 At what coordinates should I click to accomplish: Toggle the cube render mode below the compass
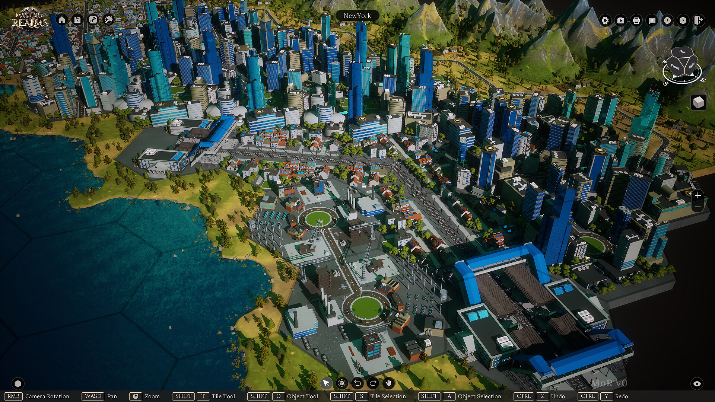pos(698,102)
